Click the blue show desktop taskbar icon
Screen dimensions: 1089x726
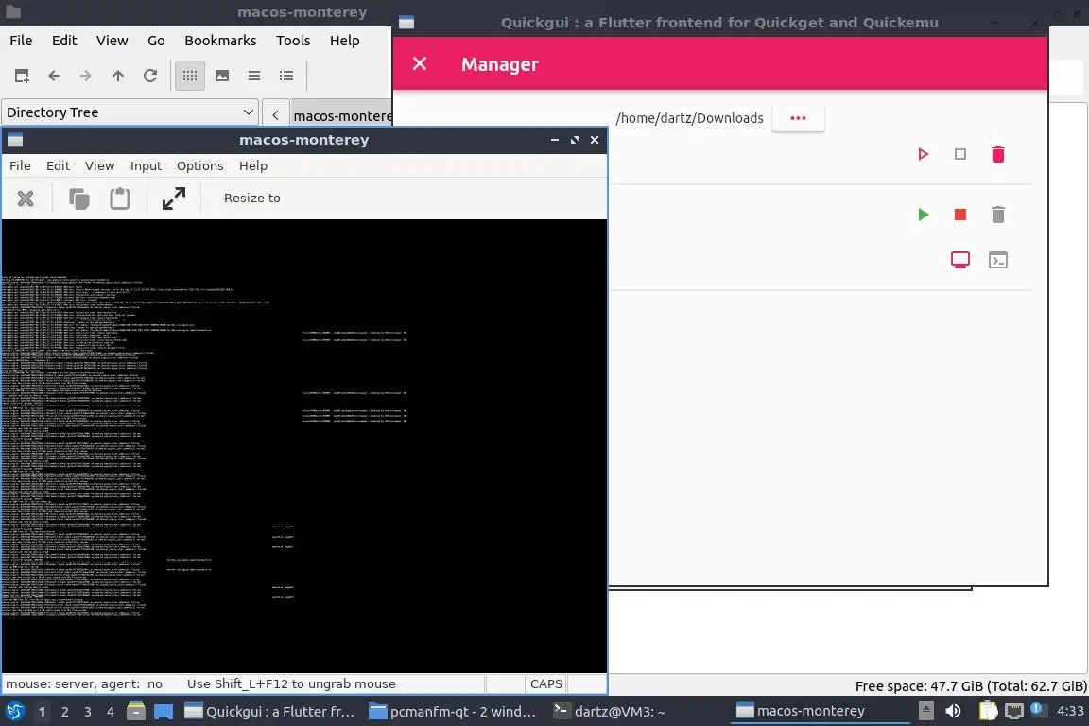coord(164,712)
